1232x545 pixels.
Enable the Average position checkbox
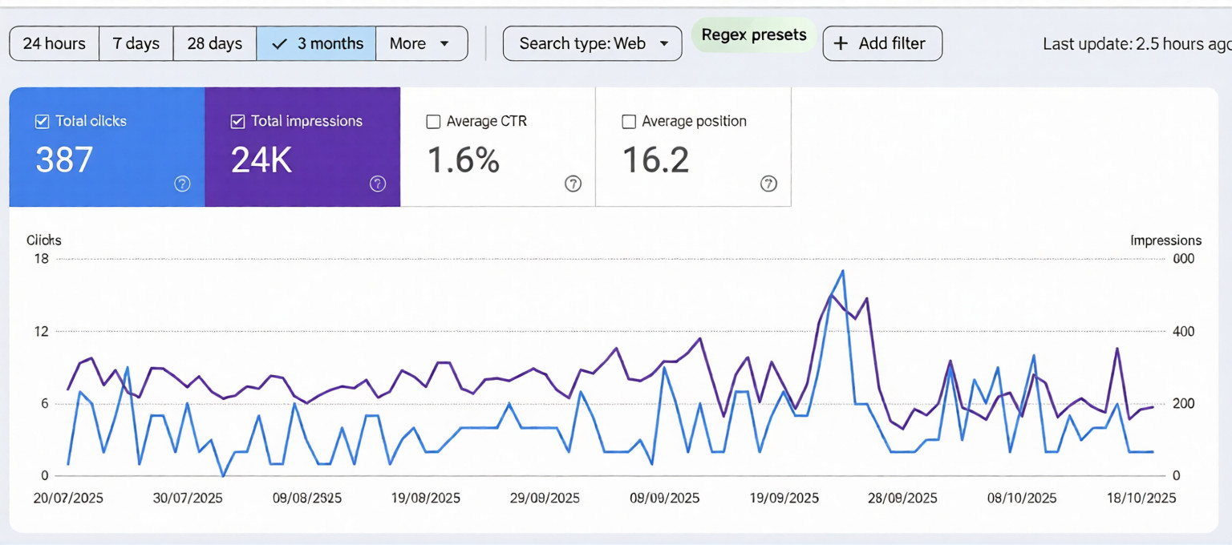(629, 121)
